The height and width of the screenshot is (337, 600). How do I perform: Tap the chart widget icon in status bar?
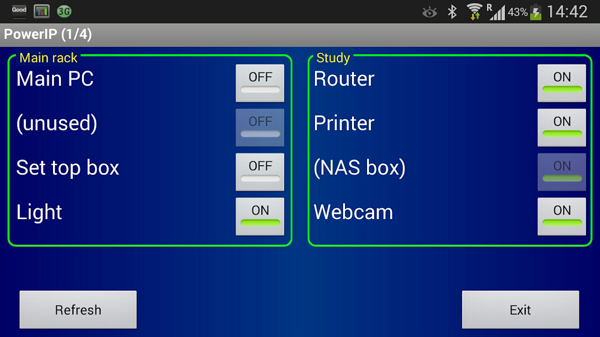click(41, 11)
